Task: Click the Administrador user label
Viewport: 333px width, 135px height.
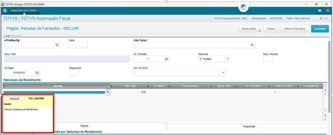Action: coord(259,18)
